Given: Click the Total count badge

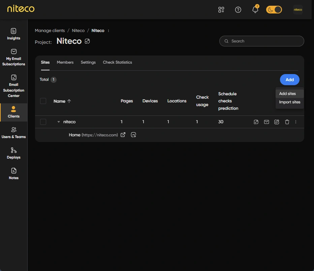Looking at the screenshot, I should point(54,80).
